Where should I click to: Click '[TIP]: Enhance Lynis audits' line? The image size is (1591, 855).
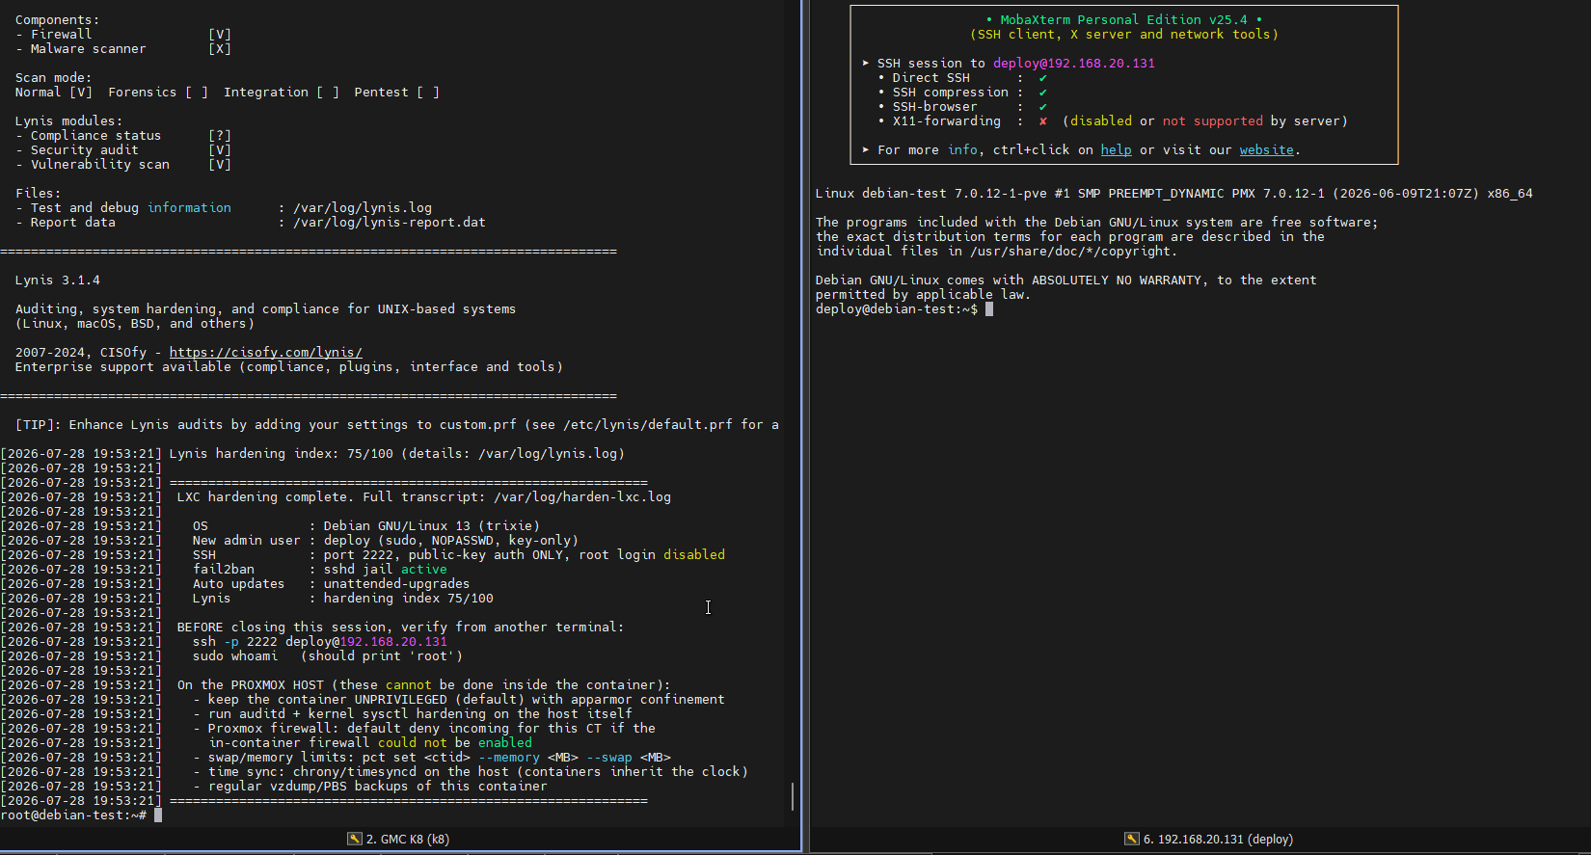397,424
